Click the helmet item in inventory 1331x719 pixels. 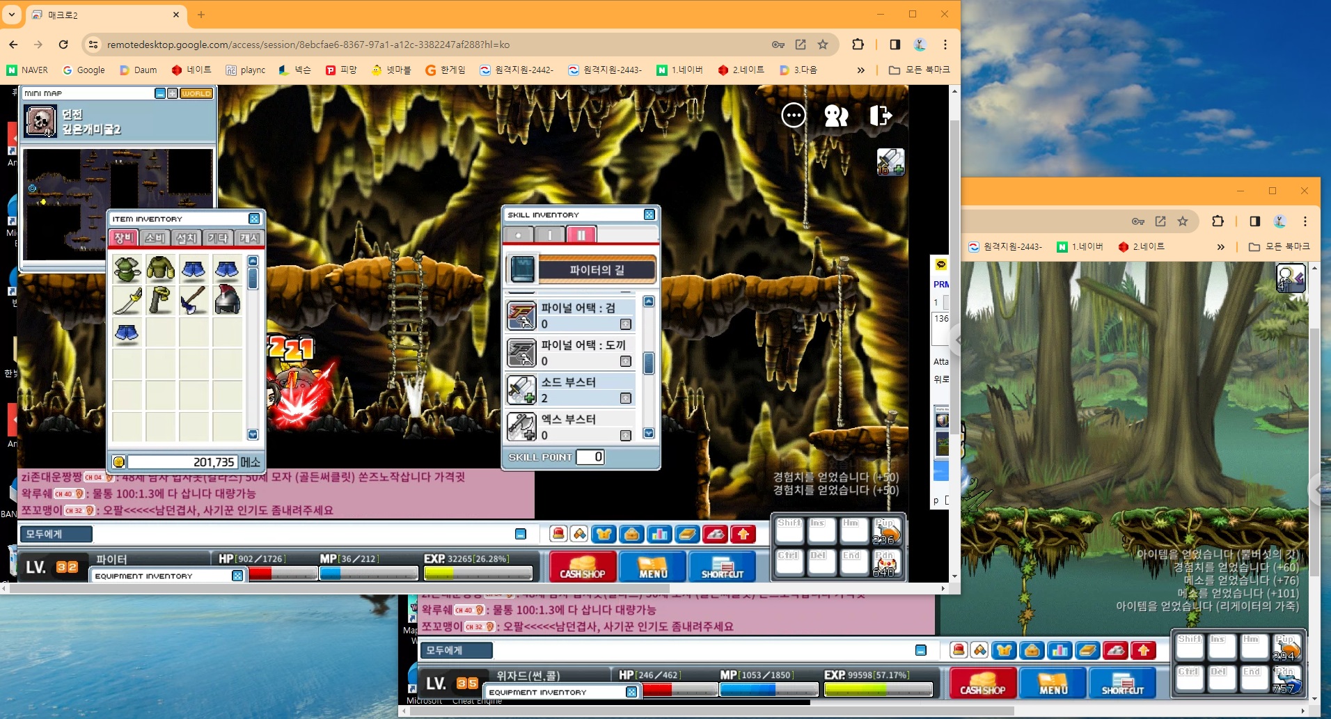pyautogui.click(x=227, y=301)
